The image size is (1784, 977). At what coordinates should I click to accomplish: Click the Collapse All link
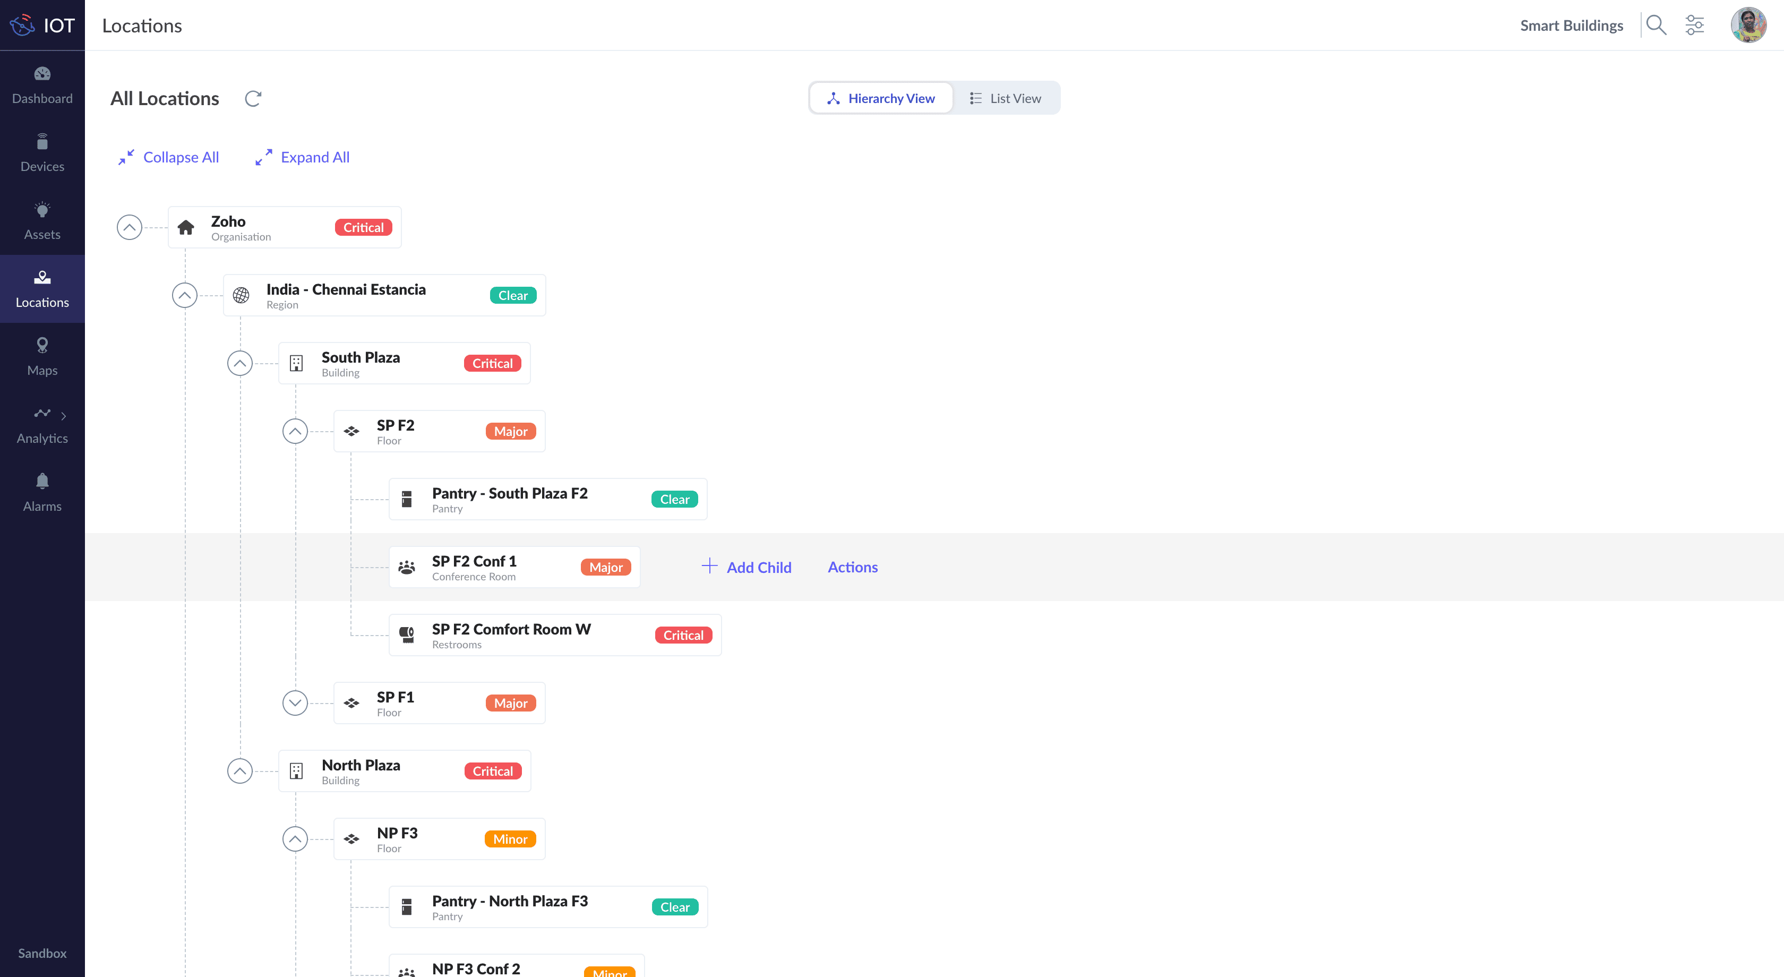(x=168, y=157)
